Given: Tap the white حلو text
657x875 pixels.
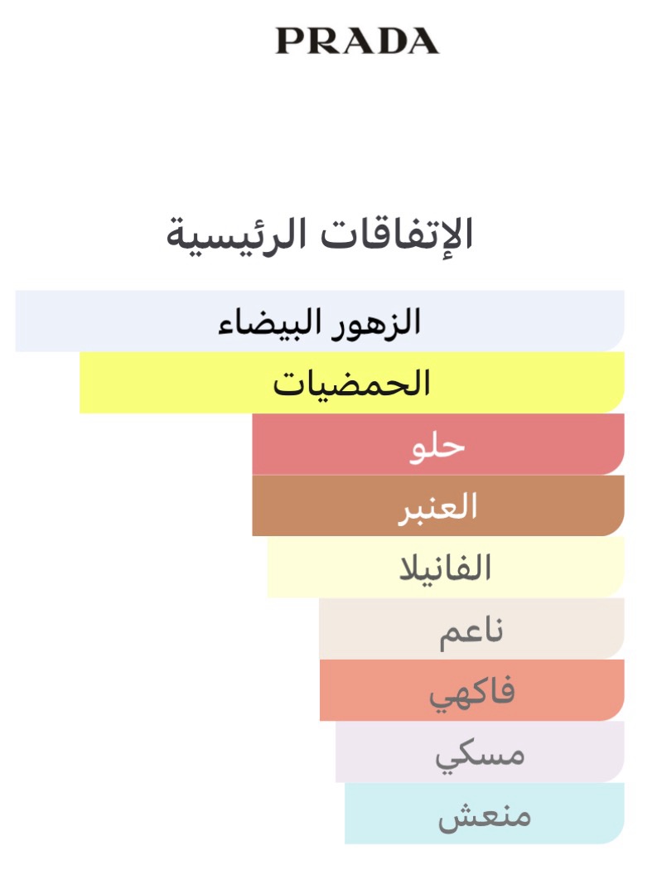Looking at the screenshot, I should pos(438,446).
